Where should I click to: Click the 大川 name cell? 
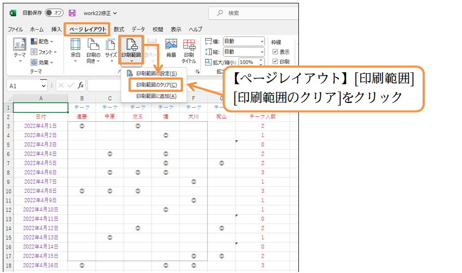[x=193, y=117]
